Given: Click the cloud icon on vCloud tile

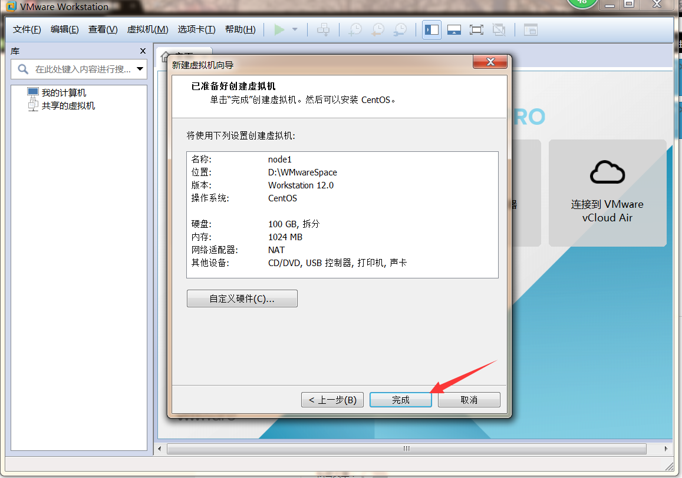Looking at the screenshot, I should pos(608,172).
